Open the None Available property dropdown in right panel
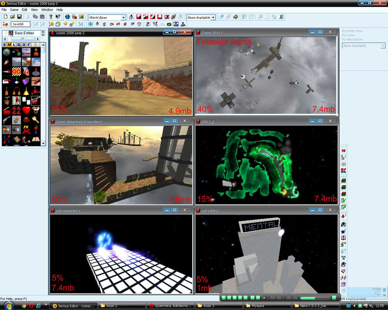Viewport: 388px width, 310px height. click(x=383, y=46)
